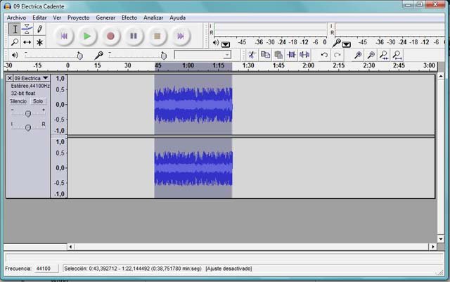Mute track with Silencio button
The width and height of the screenshot is (450, 282).
[x=18, y=101]
